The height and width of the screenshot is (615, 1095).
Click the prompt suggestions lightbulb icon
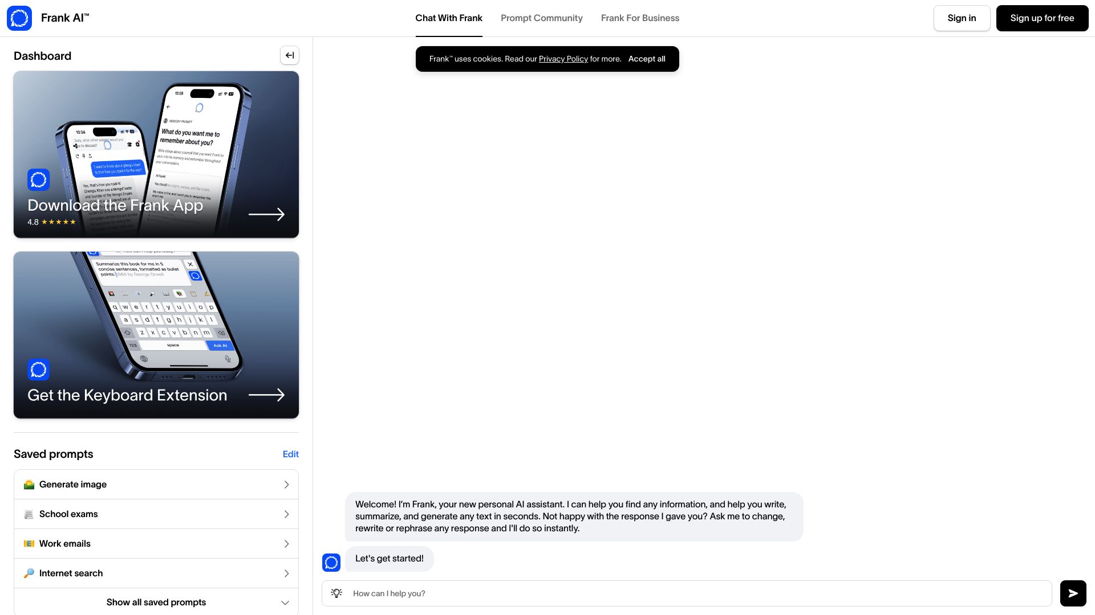pos(336,593)
